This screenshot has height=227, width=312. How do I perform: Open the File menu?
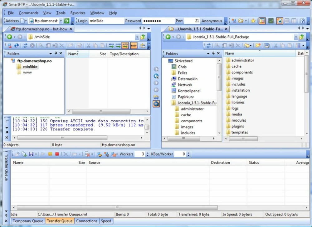[11, 13]
